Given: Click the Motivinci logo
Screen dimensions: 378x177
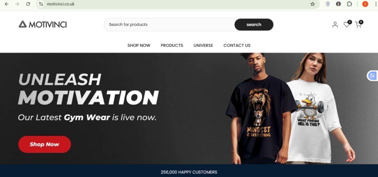Looking at the screenshot, I should pos(43,24).
